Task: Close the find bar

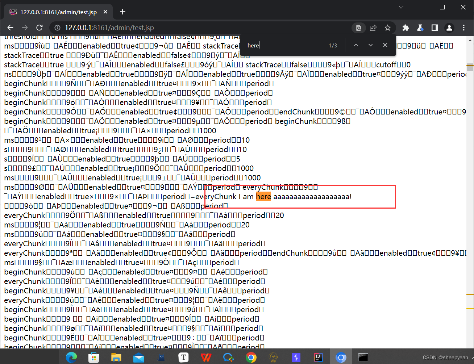Action: 385,45
